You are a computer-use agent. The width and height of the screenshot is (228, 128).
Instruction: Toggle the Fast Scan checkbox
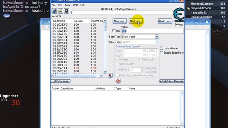tap(117, 70)
